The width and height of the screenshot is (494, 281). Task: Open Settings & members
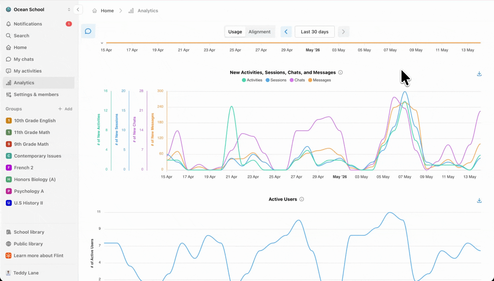[39, 94]
